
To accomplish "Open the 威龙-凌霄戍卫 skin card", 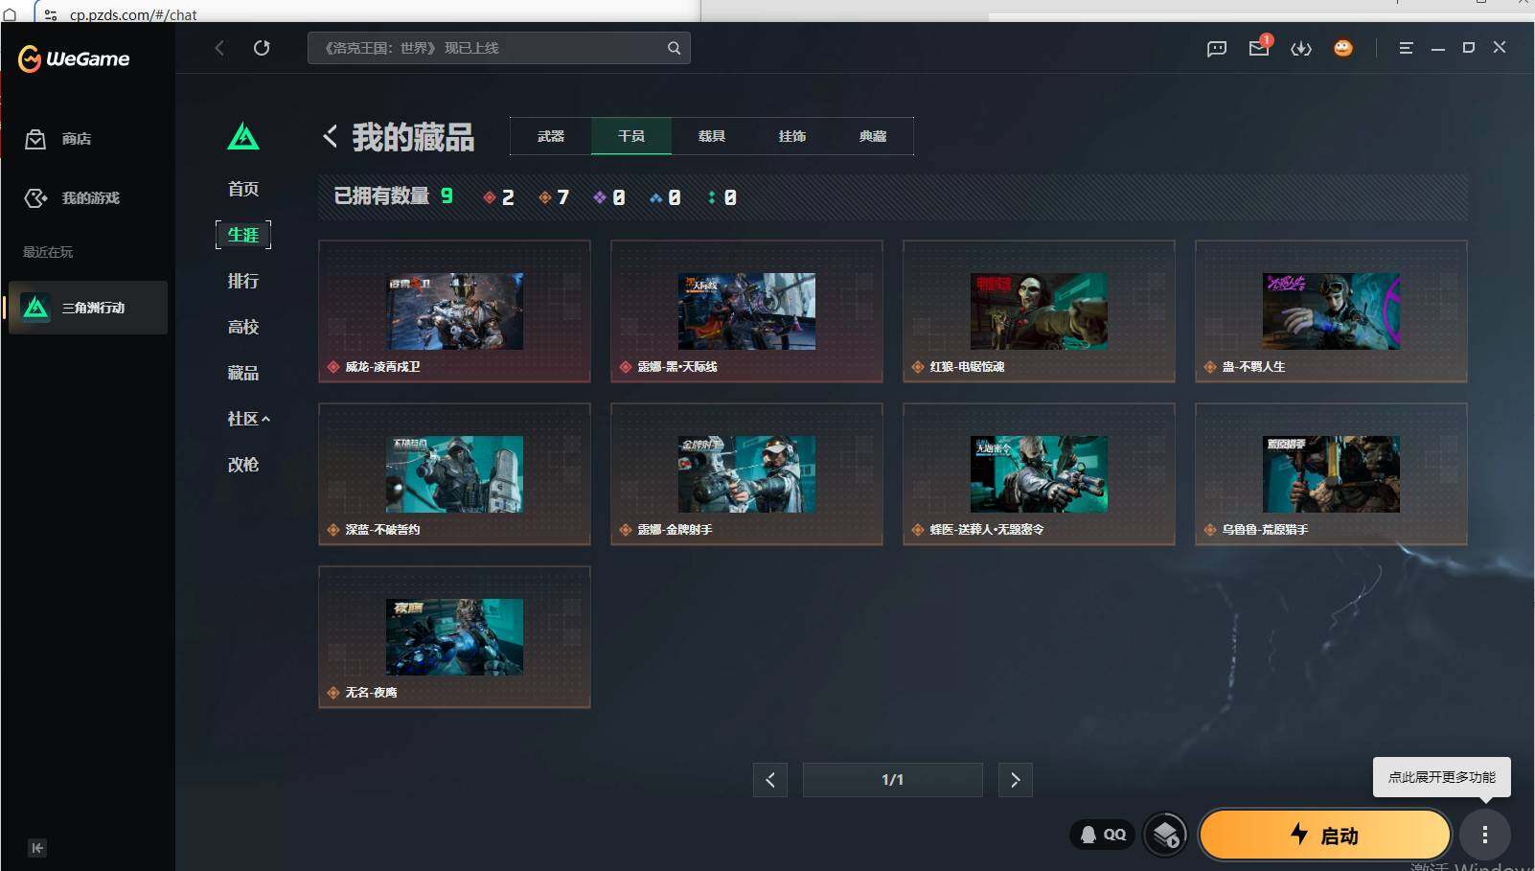I will [454, 311].
